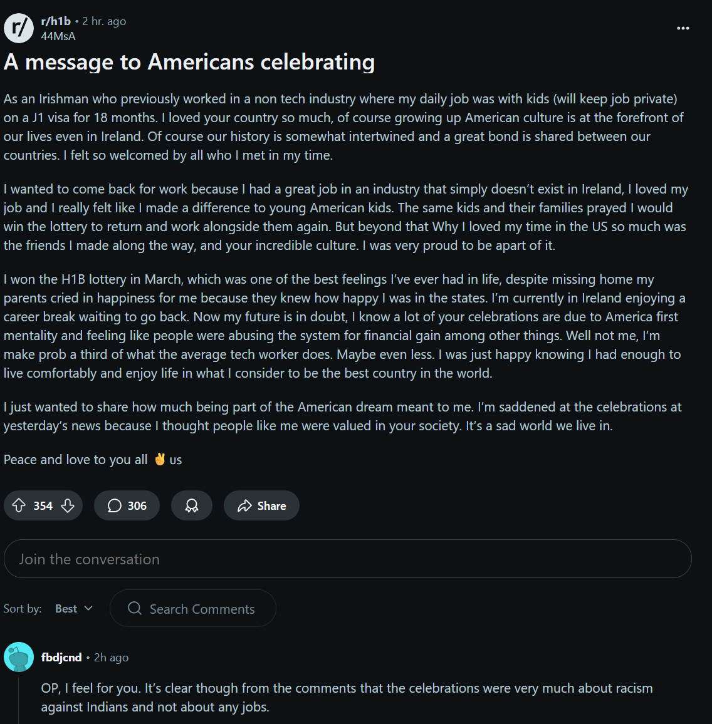Click the r/h1b subreddit avatar
Image resolution: width=712 pixels, height=724 pixels.
tap(19, 28)
